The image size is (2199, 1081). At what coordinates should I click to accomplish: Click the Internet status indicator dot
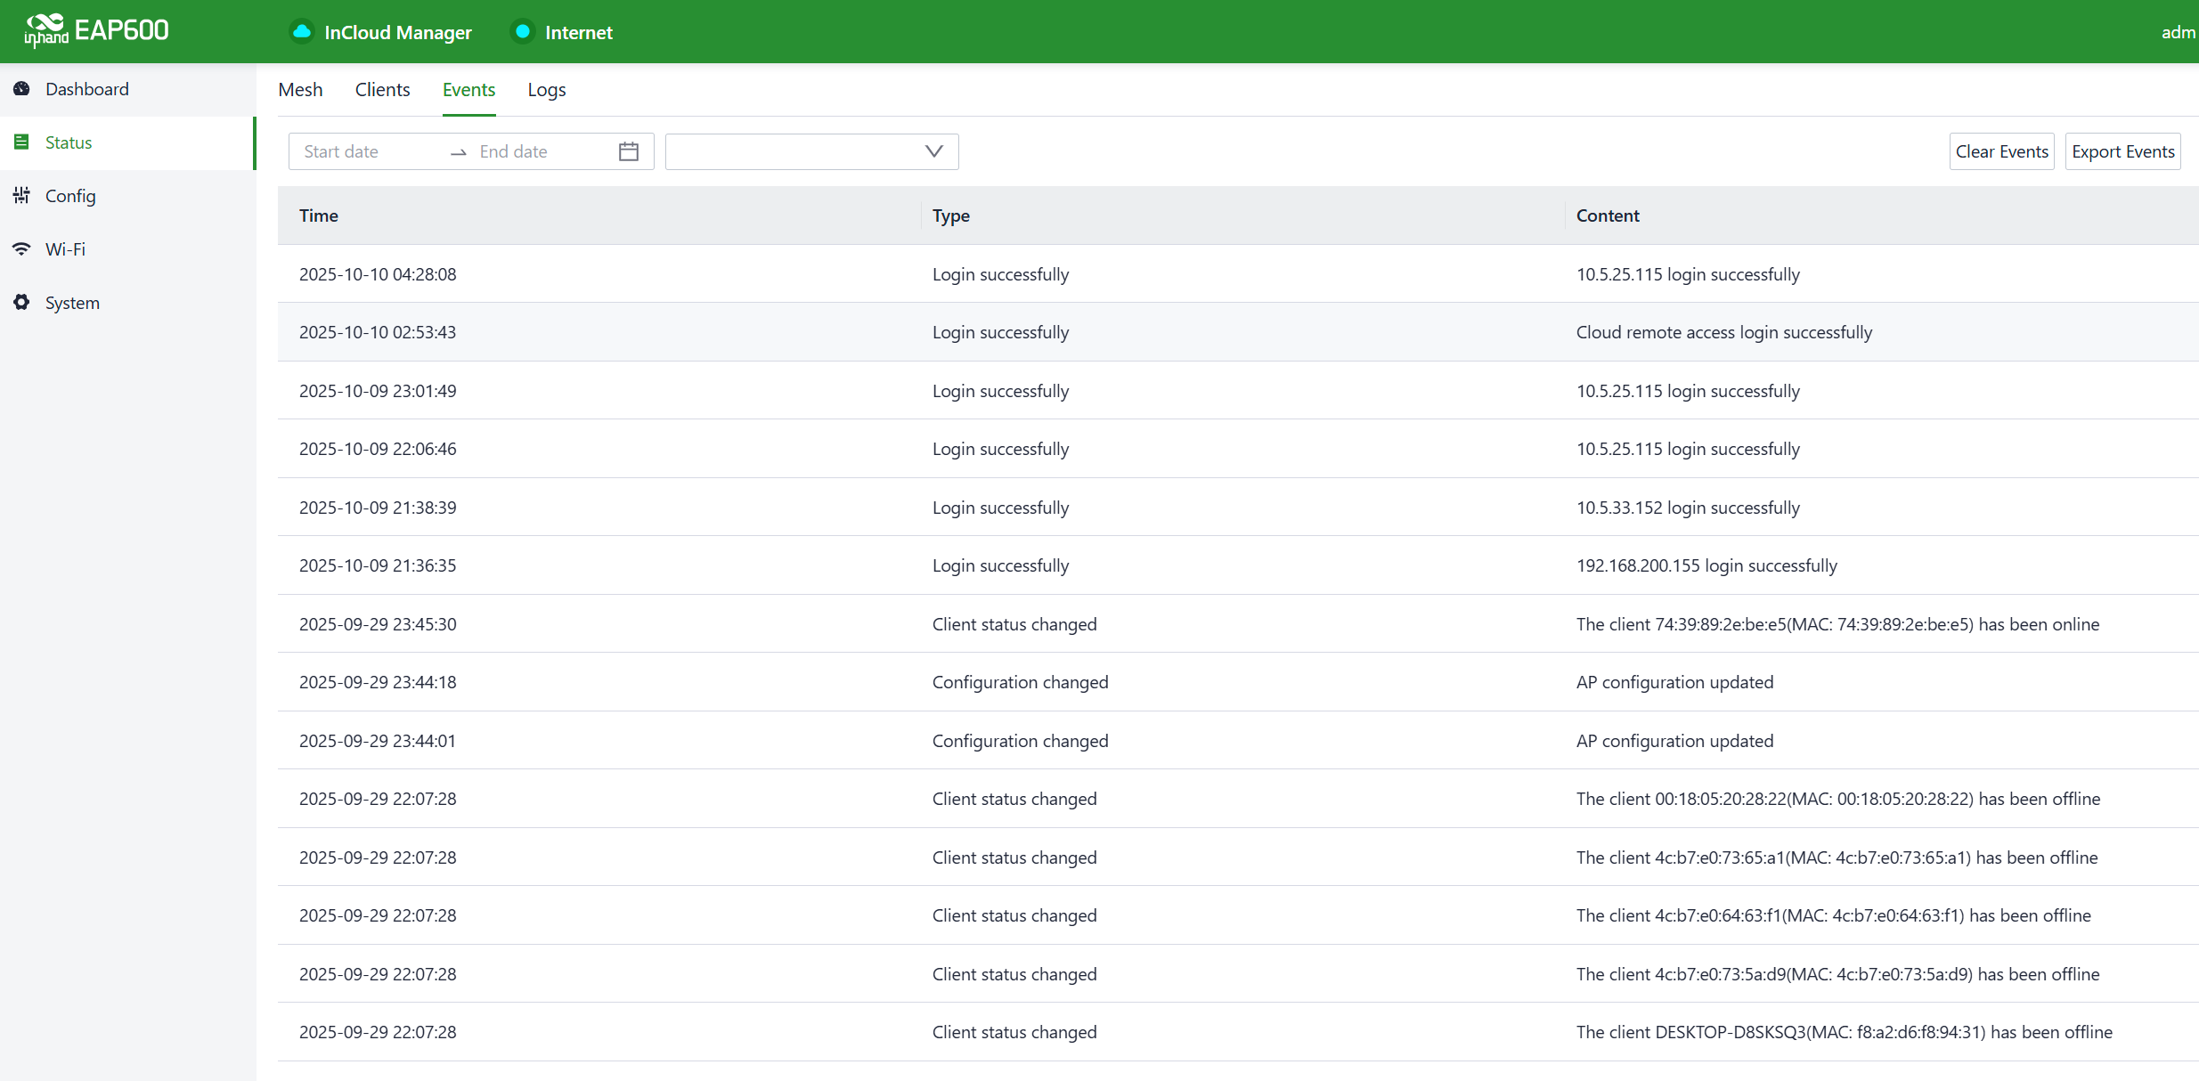523,32
